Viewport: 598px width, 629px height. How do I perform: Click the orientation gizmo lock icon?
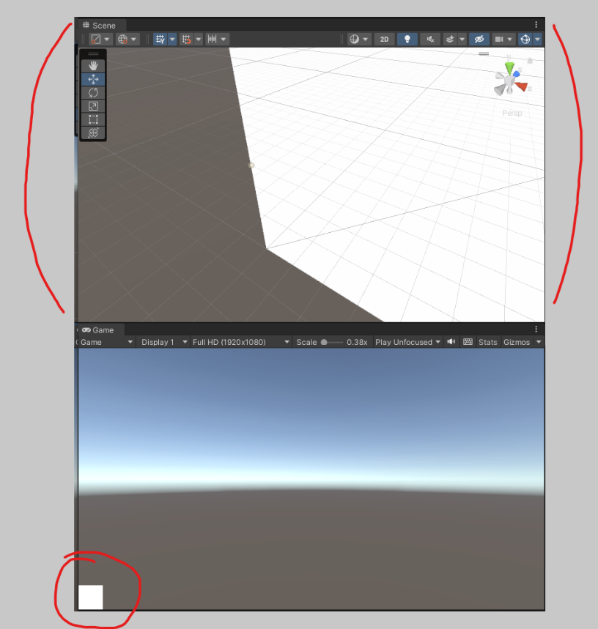tap(530, 61)
